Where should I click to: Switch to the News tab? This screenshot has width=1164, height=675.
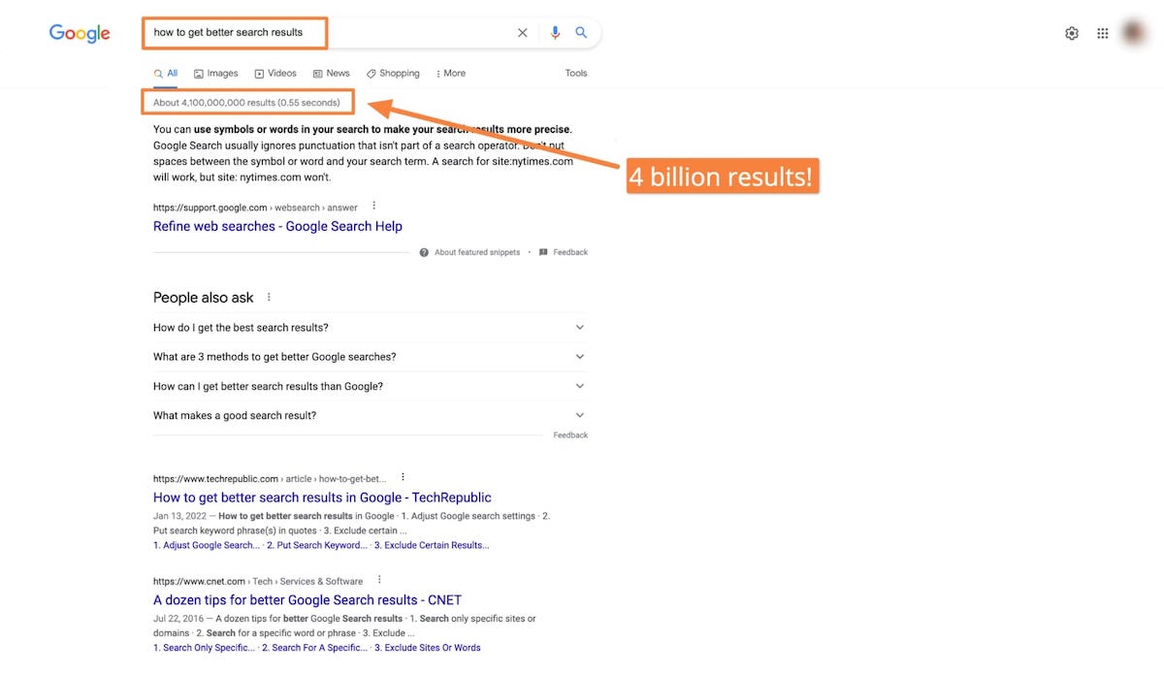tap(331, 74)
